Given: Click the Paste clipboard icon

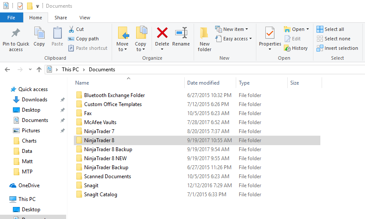Looking at the screenshot, I should click(x=57, y=33).
